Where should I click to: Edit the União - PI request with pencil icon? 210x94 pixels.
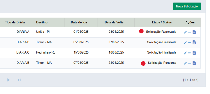pyautogui.click(x=185, y=32)
